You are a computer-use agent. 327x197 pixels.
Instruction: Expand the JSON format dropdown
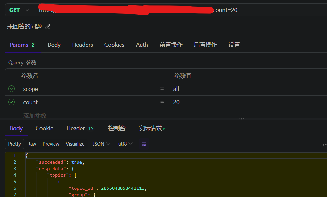tap(101, 144)
